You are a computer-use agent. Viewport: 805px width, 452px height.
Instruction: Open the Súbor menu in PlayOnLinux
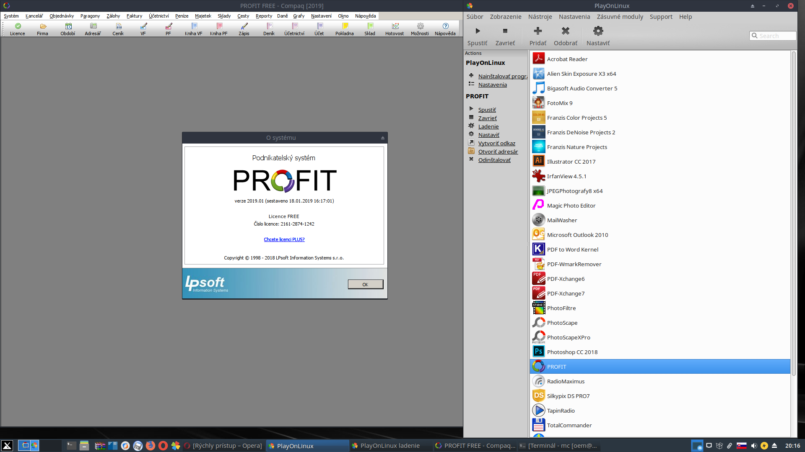point(475,17)
